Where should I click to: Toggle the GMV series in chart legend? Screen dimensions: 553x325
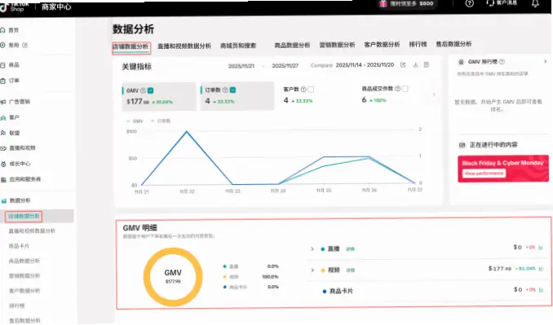(135, 121)
